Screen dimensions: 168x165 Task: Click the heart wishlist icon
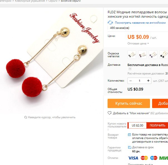[x=110, y=113]
